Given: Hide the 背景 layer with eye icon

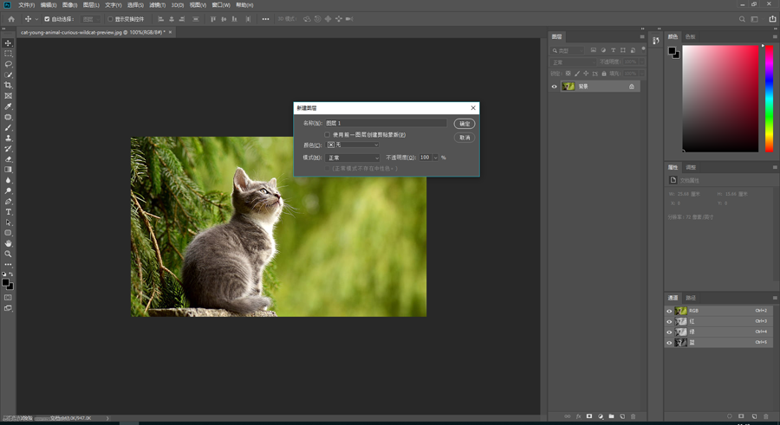Looking at the screenshot, I should point(555,87).
